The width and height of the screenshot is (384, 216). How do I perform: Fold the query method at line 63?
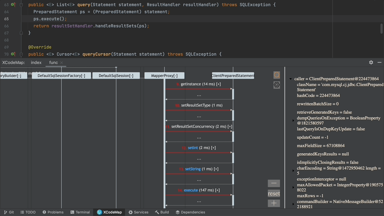coord(21,4)
